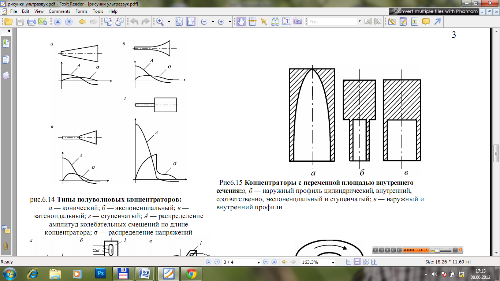Open the View menu

[39, 11]
